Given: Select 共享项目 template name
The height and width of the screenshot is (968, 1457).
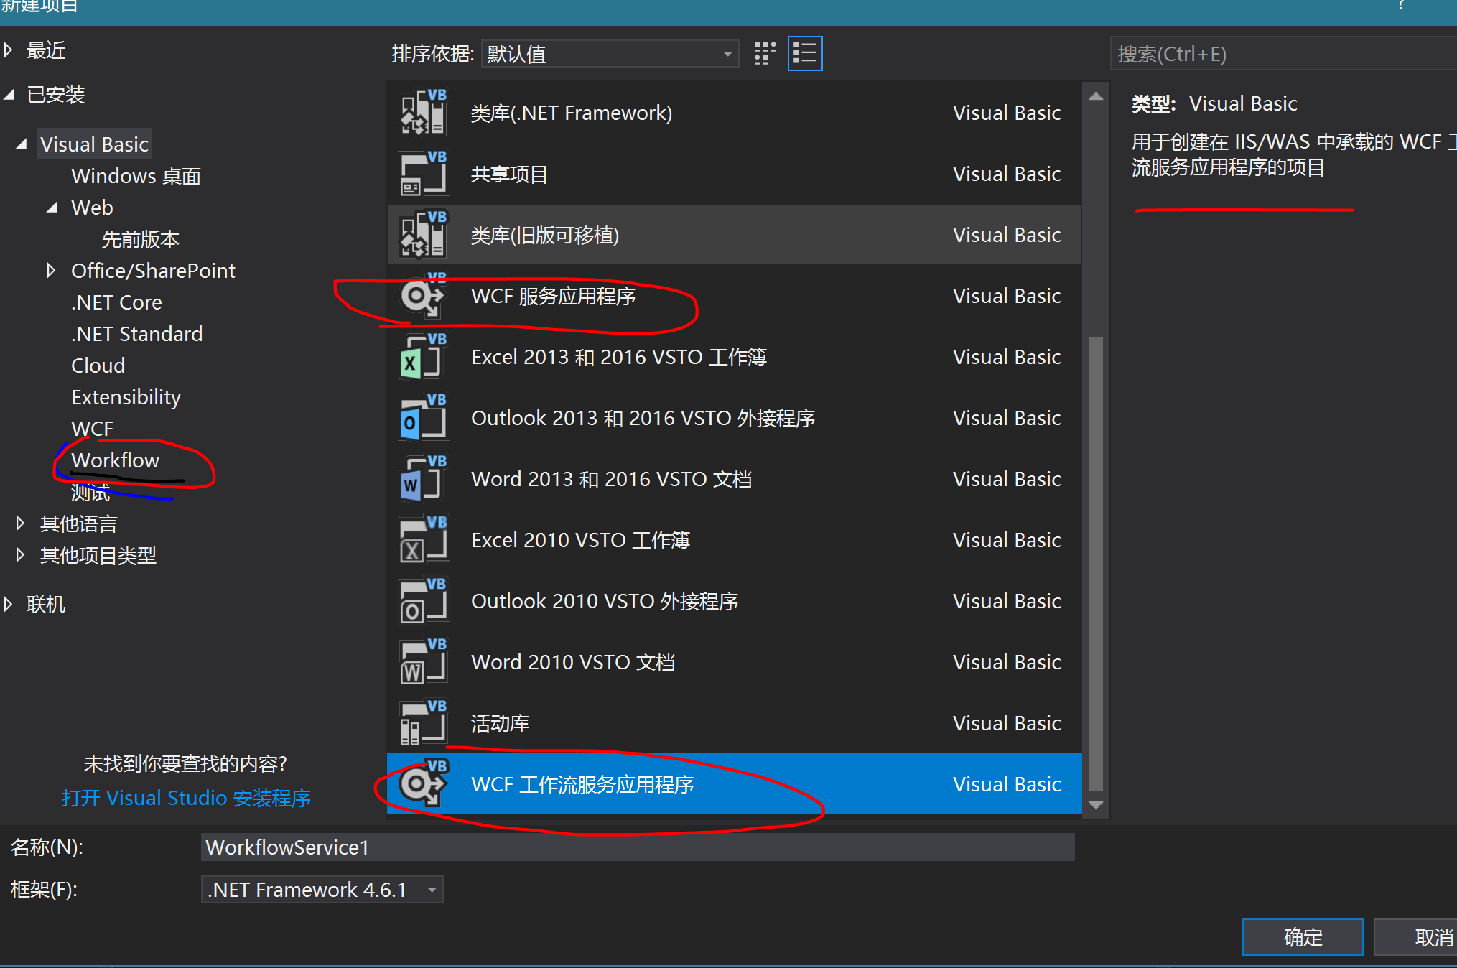Looking at the screenshot, I should (x=509, y=174).
